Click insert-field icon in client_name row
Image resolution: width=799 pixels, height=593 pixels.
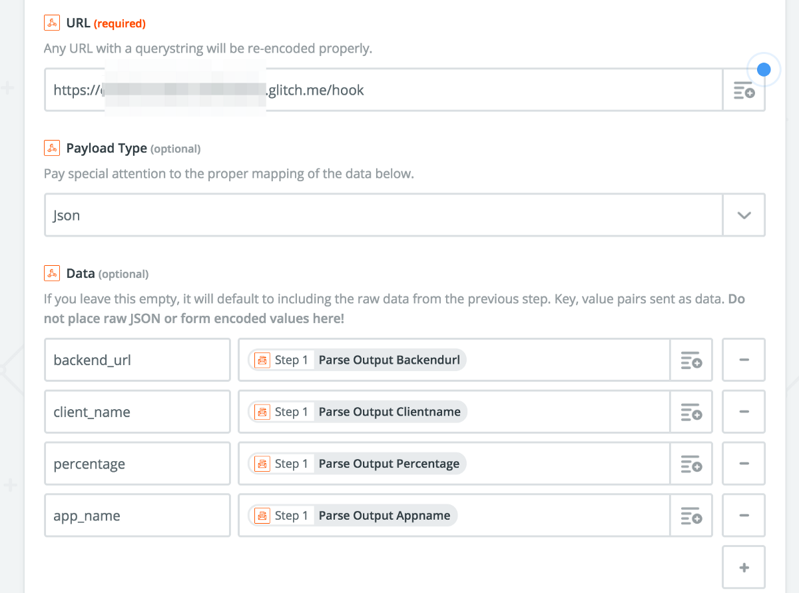tap(691, 412)
